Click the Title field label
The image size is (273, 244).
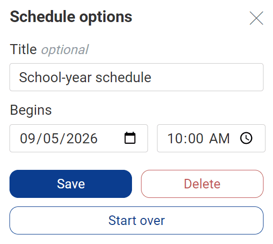coord(23,50)
